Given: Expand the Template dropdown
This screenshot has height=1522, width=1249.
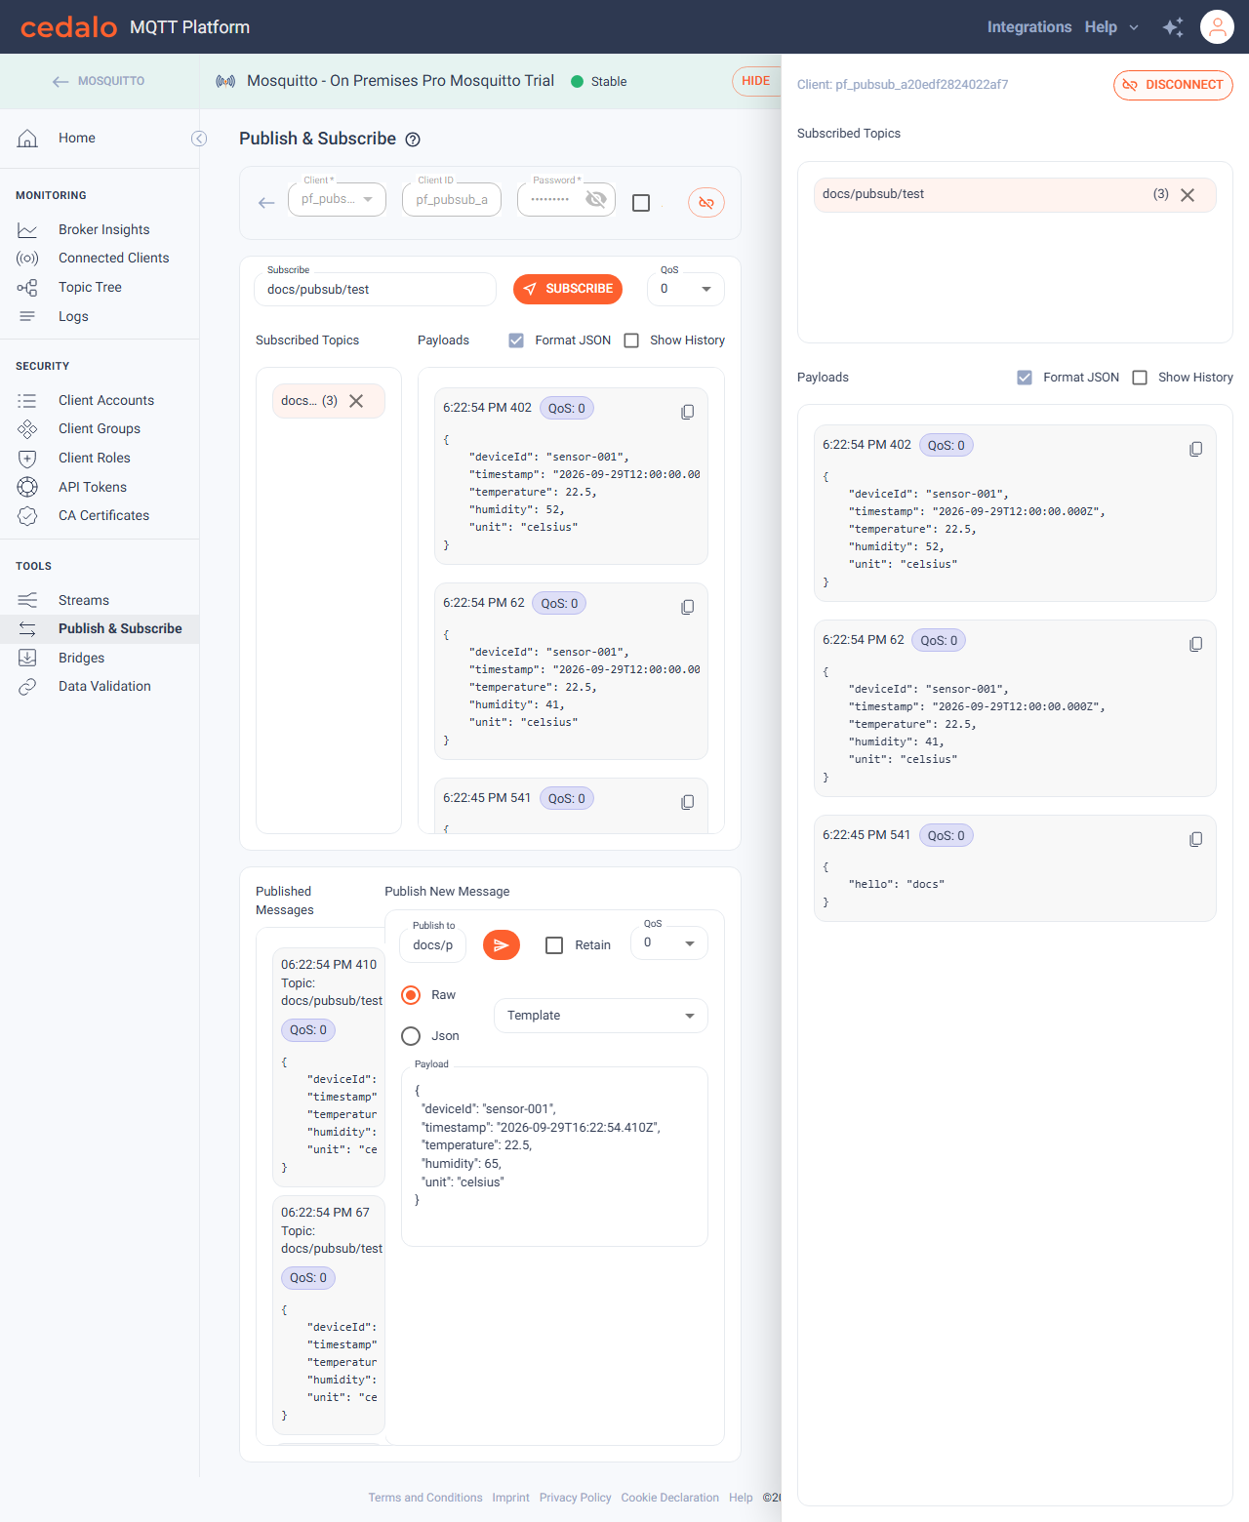Looking at the screenshot, I should click(x=600, y=1016).
